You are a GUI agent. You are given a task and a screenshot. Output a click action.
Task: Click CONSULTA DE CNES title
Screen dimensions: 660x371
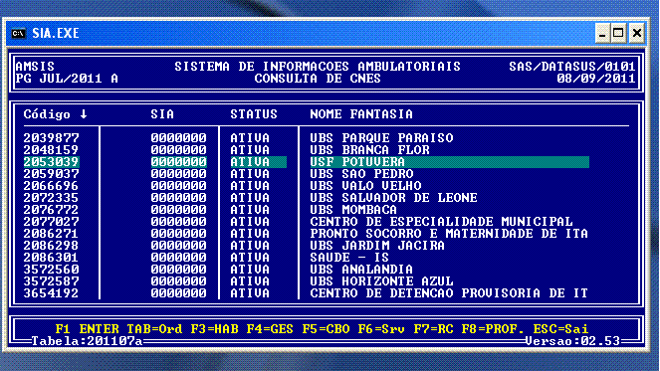(x=318, y=79)
